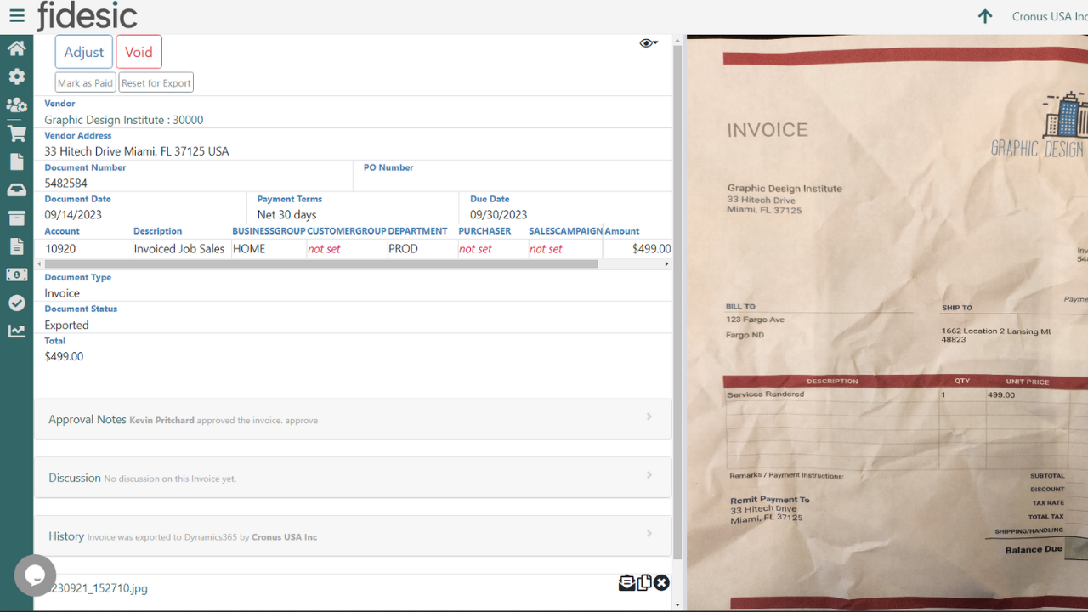Click the Mark as Paid button
This screenshot has width=1088, height=612.
point(85,82)
